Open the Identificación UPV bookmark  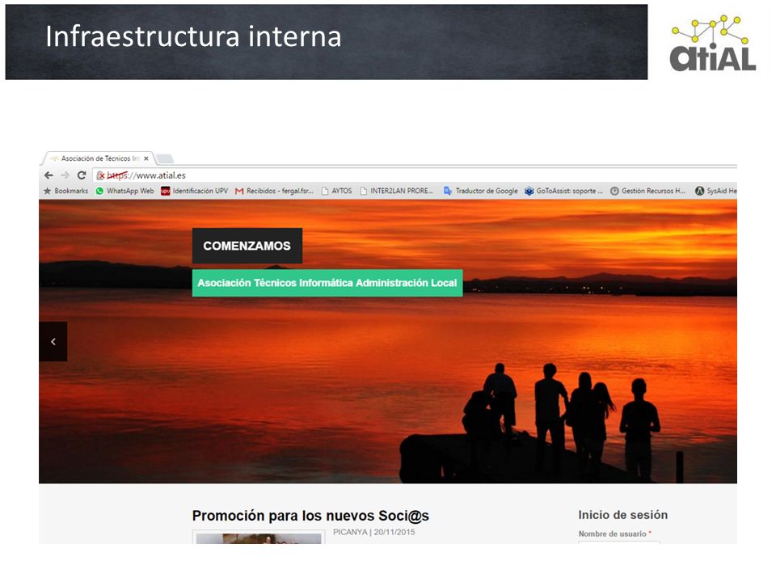pos(195,191)
